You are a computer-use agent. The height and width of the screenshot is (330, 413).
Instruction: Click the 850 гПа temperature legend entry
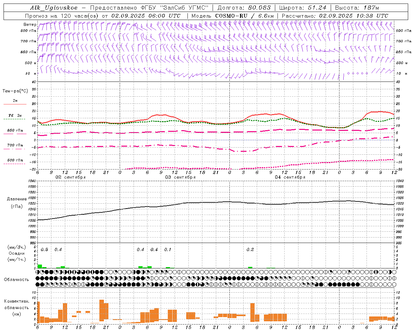tap(15, 131)
